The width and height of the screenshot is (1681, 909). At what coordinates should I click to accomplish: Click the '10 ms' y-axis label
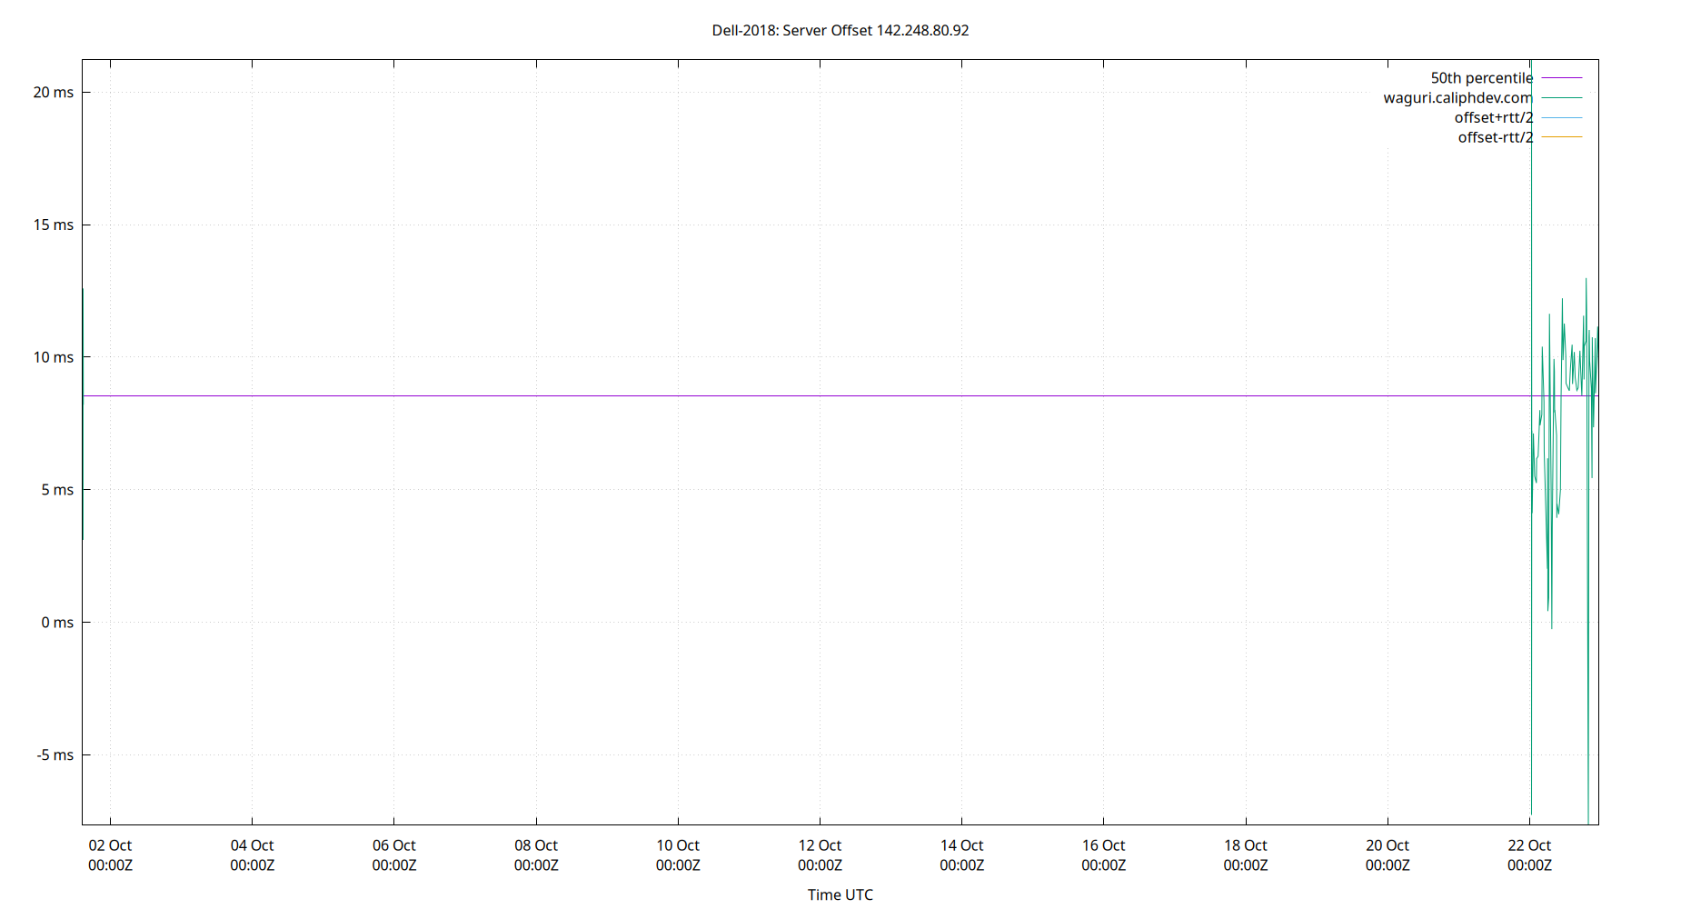point(54,357)
